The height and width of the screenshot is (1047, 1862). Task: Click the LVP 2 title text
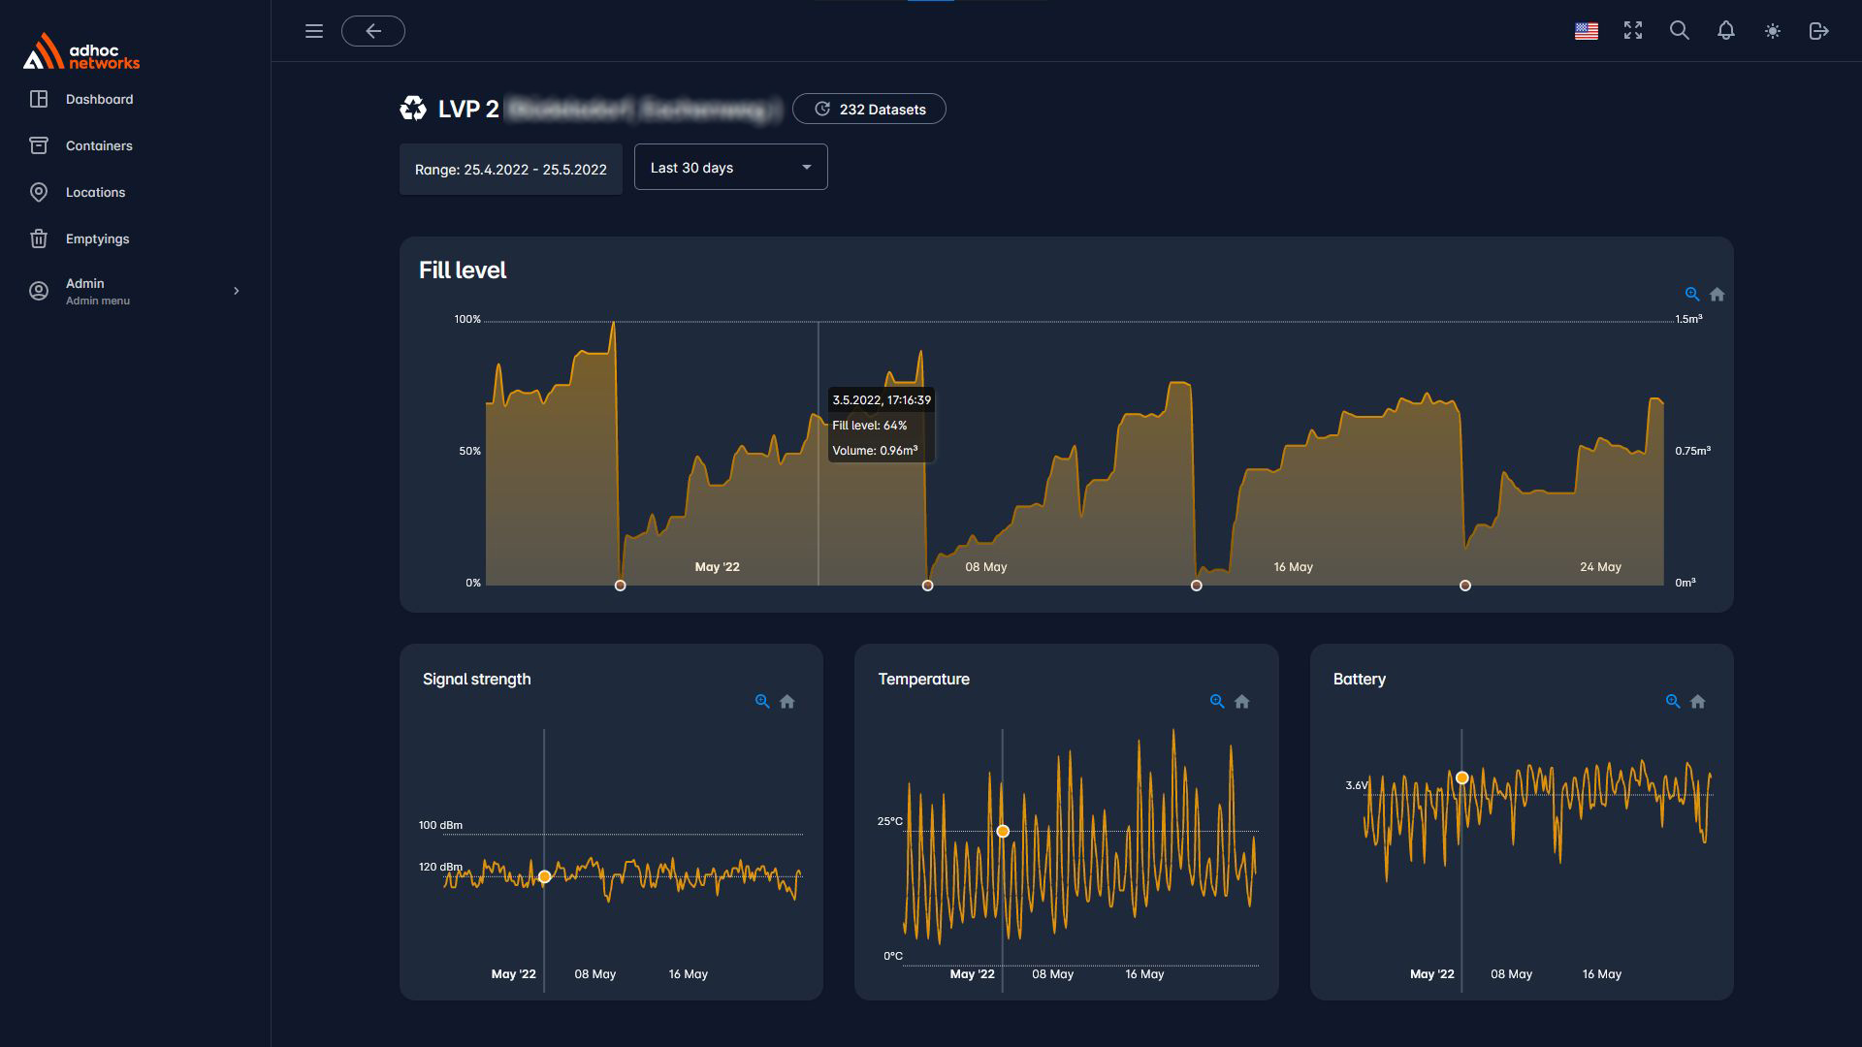pyautogui.click(x=468, y=109)
